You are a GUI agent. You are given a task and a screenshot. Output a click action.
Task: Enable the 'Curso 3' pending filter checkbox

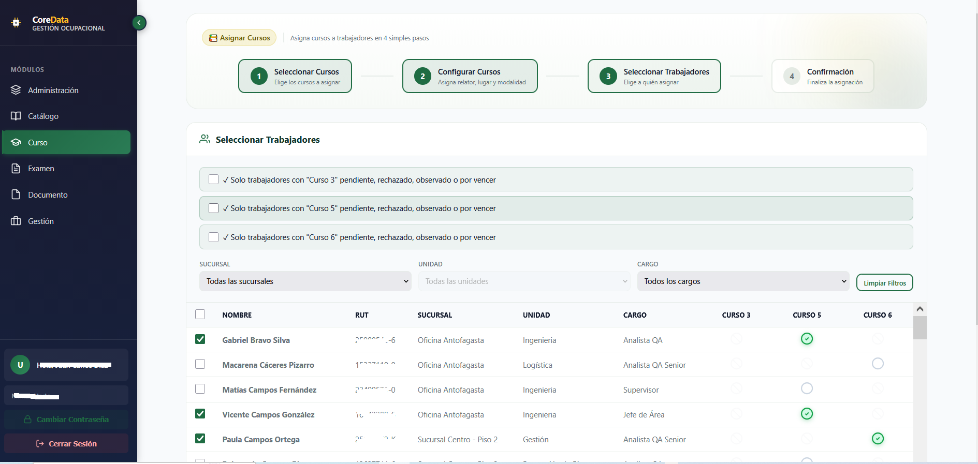213,179
